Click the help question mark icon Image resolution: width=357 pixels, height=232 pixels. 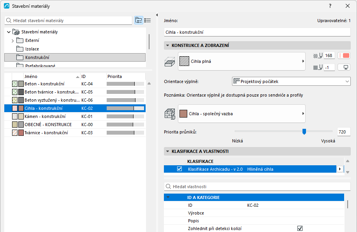pyautogui.click(x=330, y=6)
